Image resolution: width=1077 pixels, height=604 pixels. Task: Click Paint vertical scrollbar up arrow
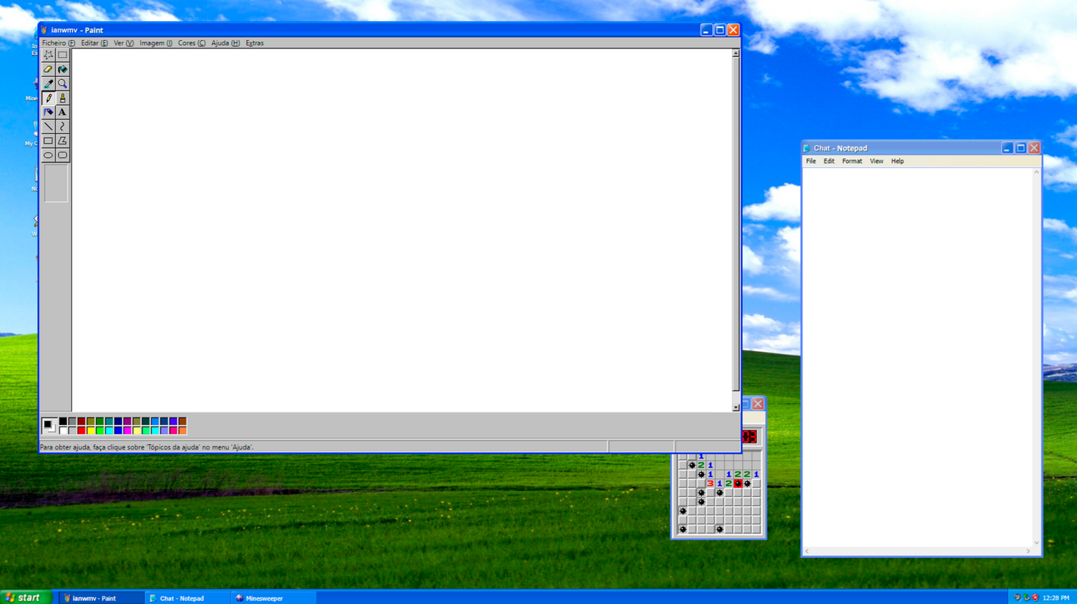(x=736, y=54)
